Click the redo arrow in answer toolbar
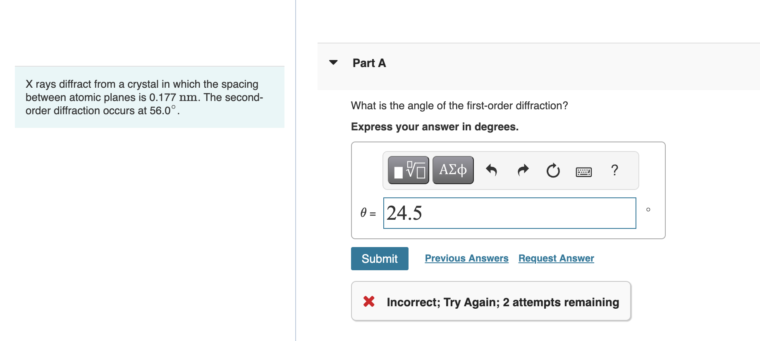The image size is (760, 341). 522,170
